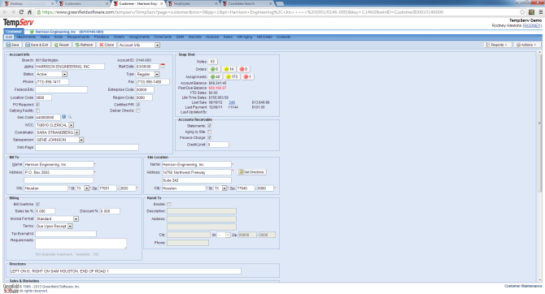
Task: Open the Coordinator dropdown
Action: pyautogui.click(x=76, y=132)
